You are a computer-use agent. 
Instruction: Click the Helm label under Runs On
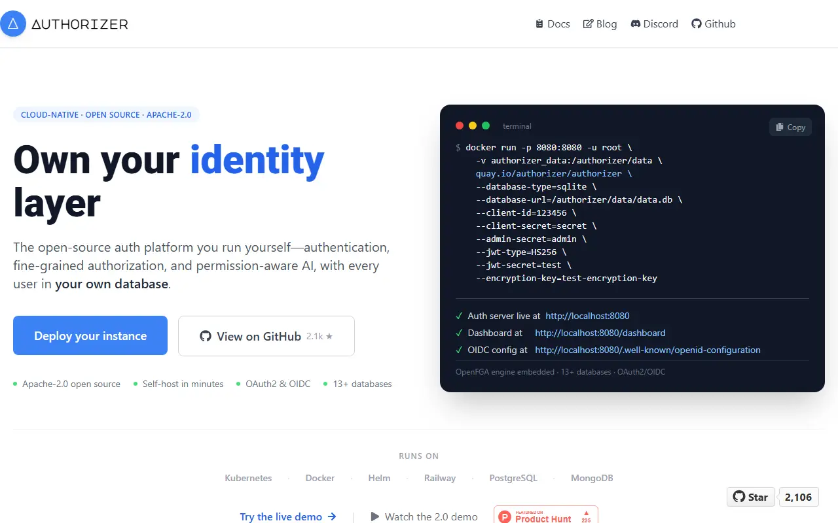(x=379, y=478)
